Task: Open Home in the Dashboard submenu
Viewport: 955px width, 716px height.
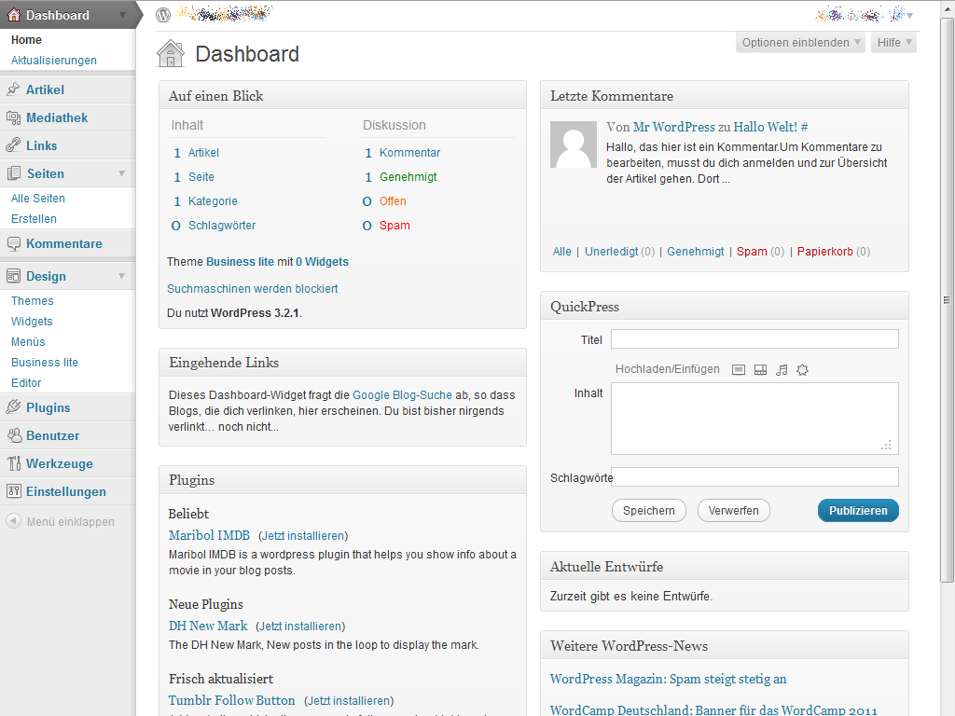Action: (x=26, y=39)
